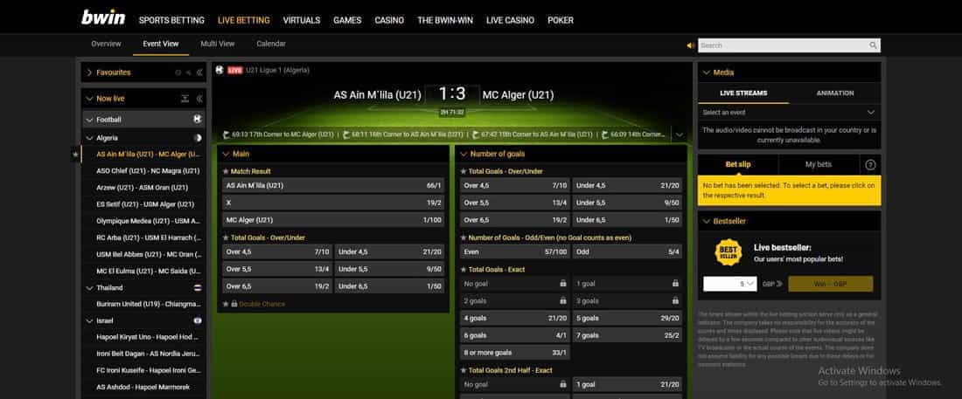This screenshot has width=962, height=399.
Task: Expand the match events ticker chevron
Action: [x=679, y=134]
